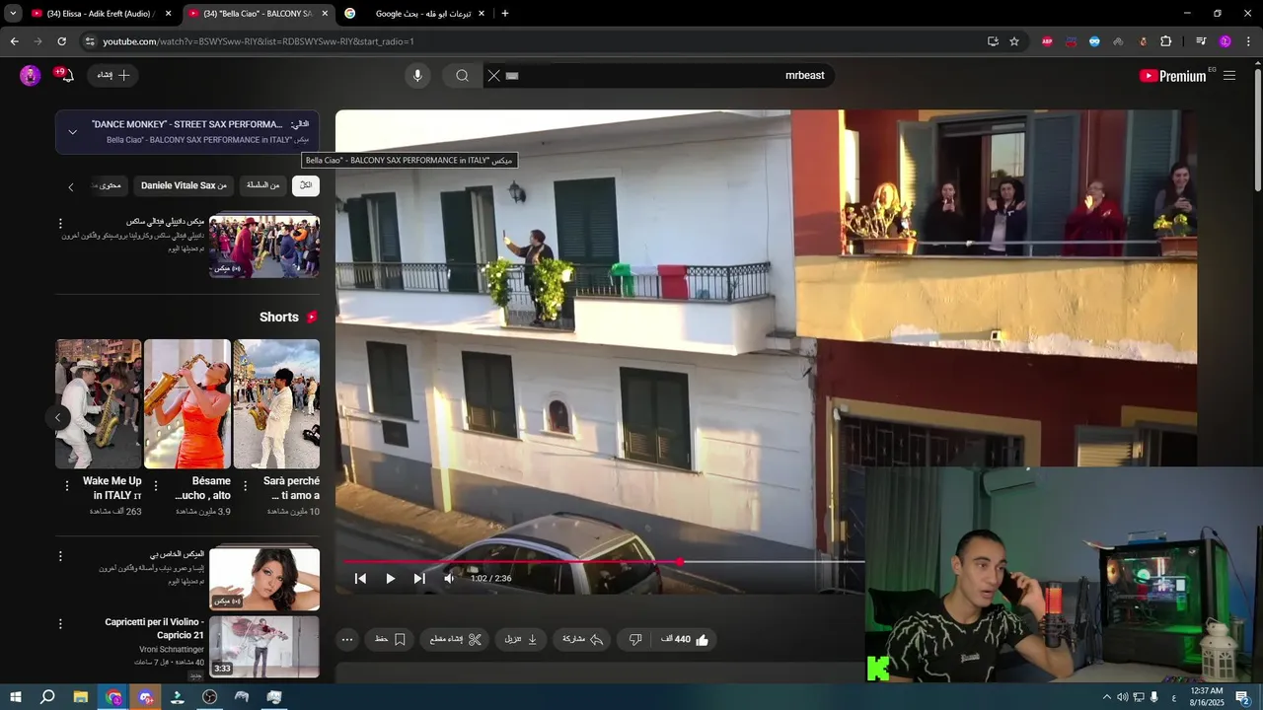Viewport: 1263px width, 710px height.
Task: Go to YouTube Premium home logo
Action: [x=1173, y=76]
